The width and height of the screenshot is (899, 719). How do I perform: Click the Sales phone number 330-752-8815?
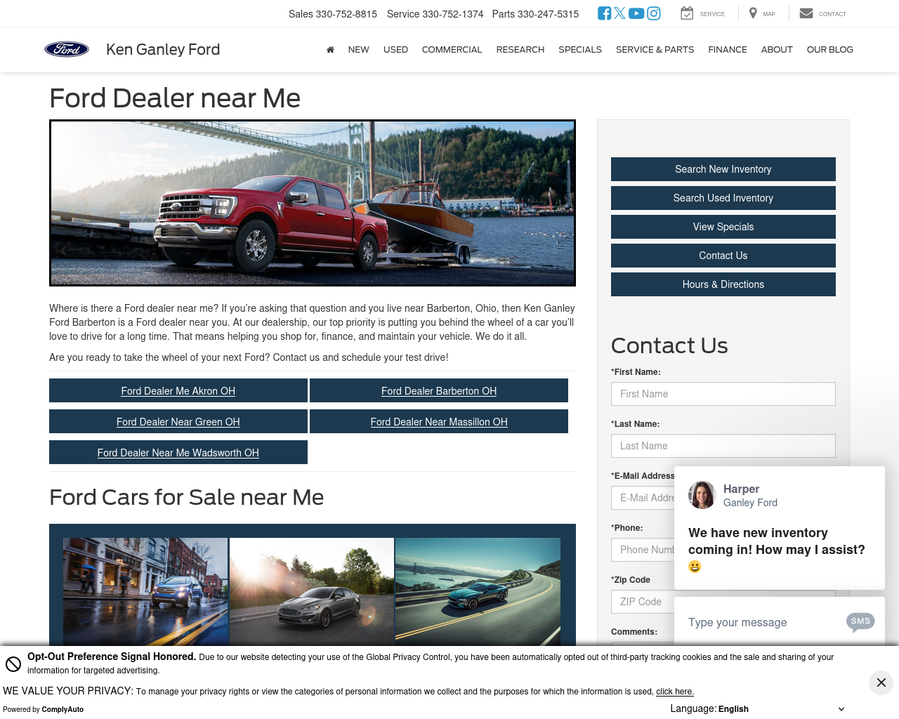pyautogui.click(x=346, y=14)
